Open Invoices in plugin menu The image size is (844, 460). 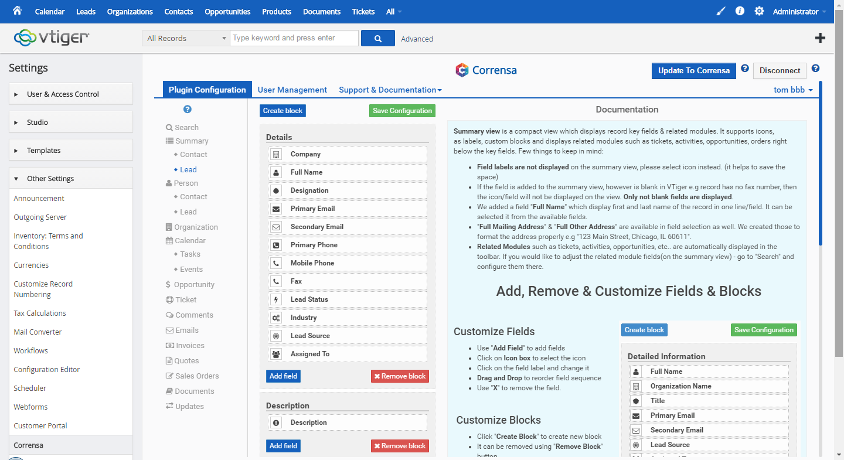(x=185, y=346)
